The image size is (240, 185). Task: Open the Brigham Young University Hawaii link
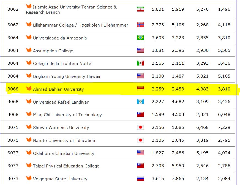click(66, 76)
